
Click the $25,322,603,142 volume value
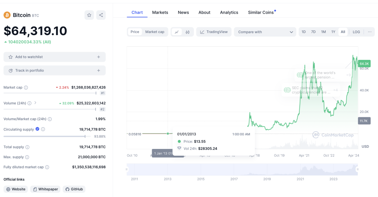(x=91, y=103)
